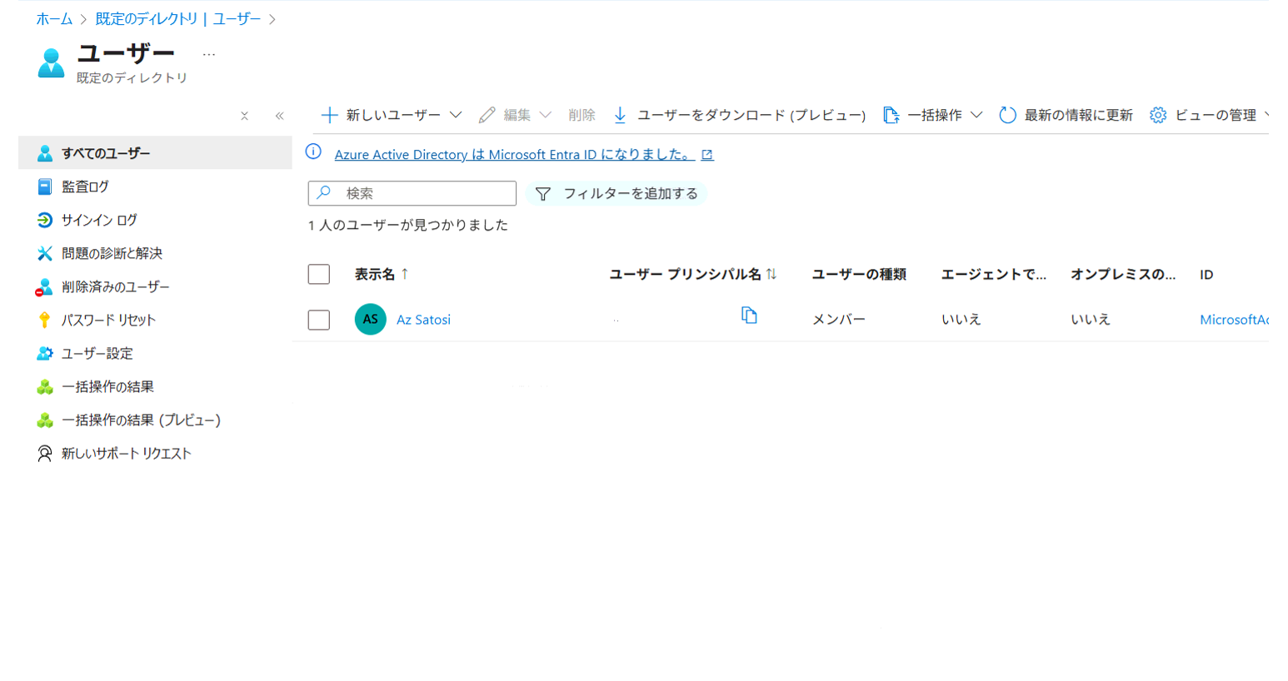1288x681 pixels.
Task: Click the フィルターを追加する button
Action: click(617, 193)
